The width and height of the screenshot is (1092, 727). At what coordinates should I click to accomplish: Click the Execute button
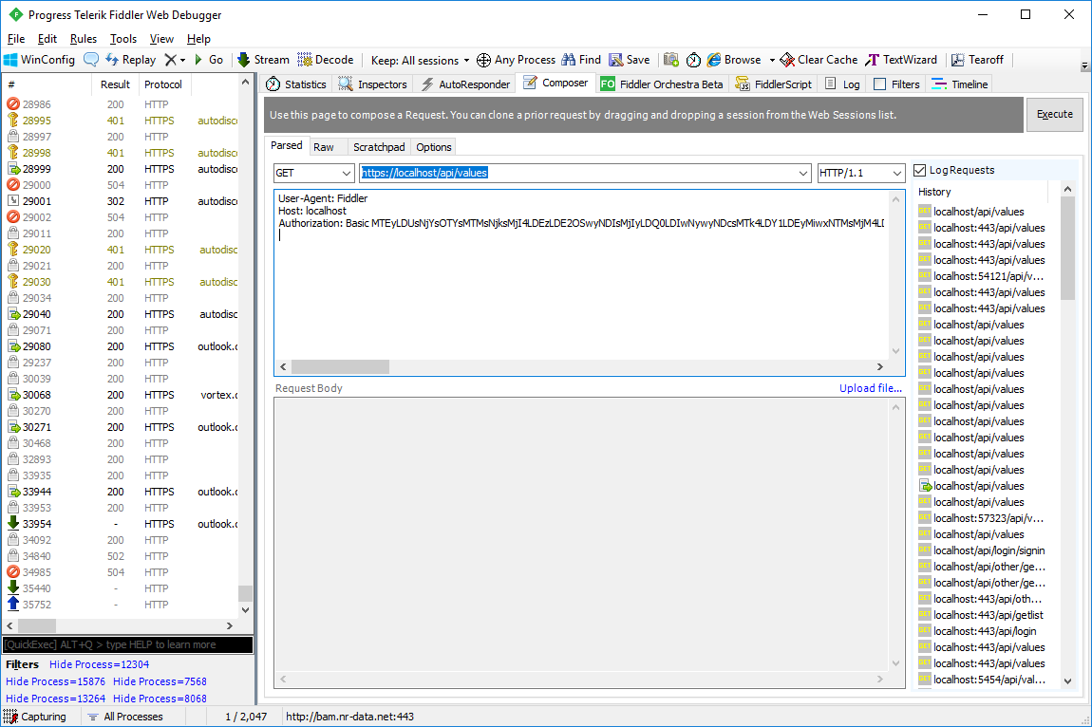pos(1054,114)
